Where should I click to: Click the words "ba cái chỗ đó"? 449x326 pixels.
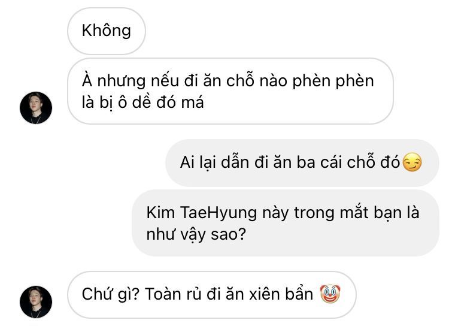348,162
